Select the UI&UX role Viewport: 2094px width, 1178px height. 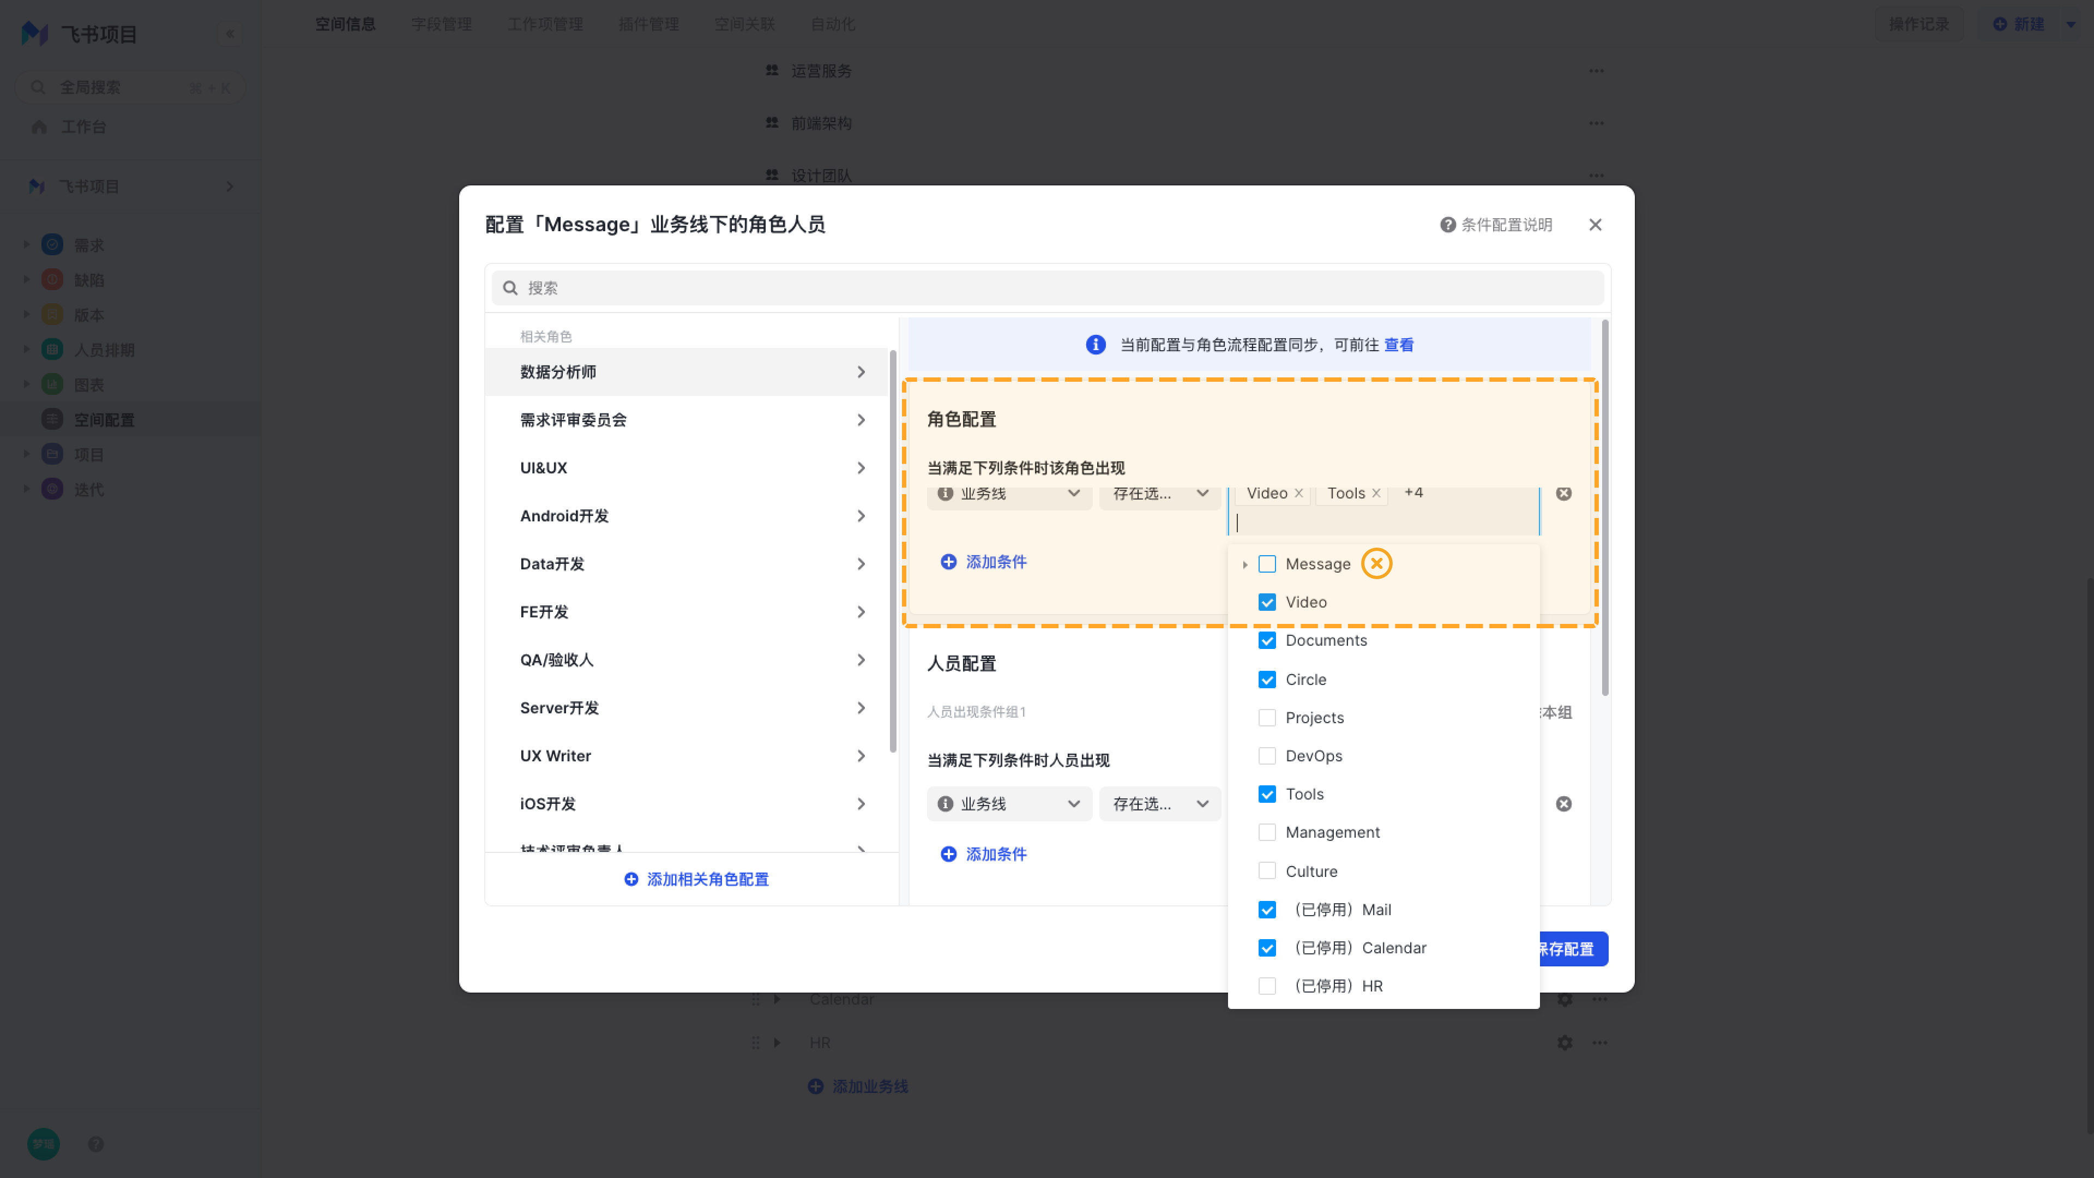click(x=687, y=467)
